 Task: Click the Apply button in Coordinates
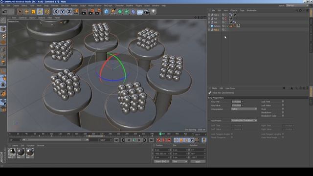tap(198, 161)
